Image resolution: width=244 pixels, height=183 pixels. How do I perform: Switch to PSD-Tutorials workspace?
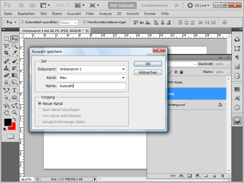[x=122, y=5]
